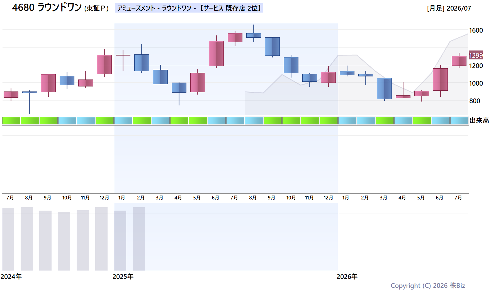Select the March 2026 blue candlestick
The width and height of the screenshot is (496, 294).
click(384, 88)
